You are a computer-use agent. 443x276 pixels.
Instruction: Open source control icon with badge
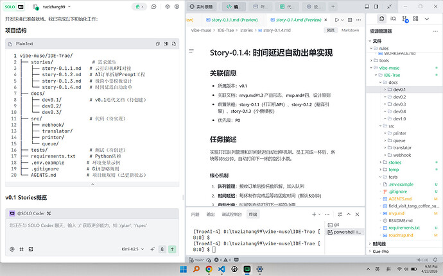click(405, 19)
